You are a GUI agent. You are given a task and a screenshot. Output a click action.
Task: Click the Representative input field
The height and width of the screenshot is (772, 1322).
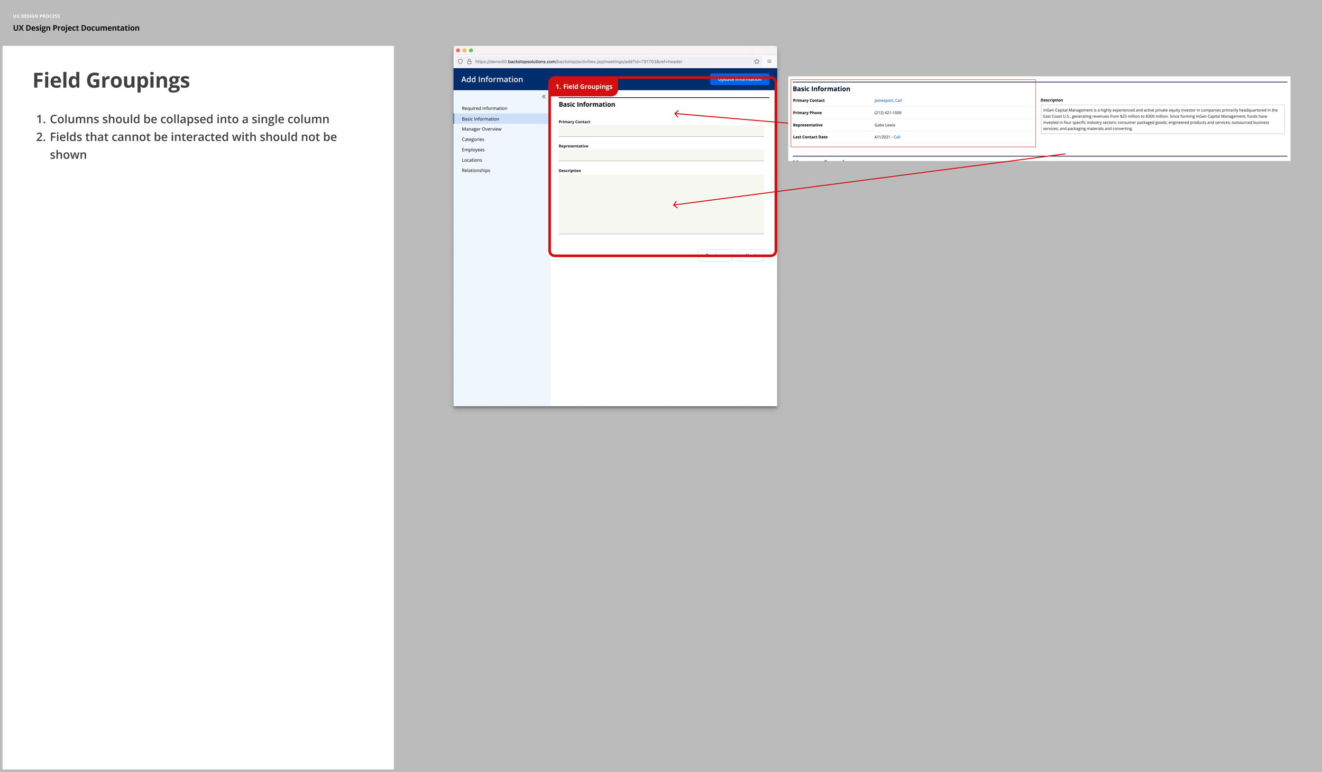(x=660, y=155)
